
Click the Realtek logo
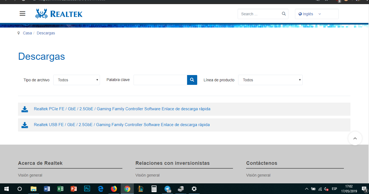(x=59, y=14)
